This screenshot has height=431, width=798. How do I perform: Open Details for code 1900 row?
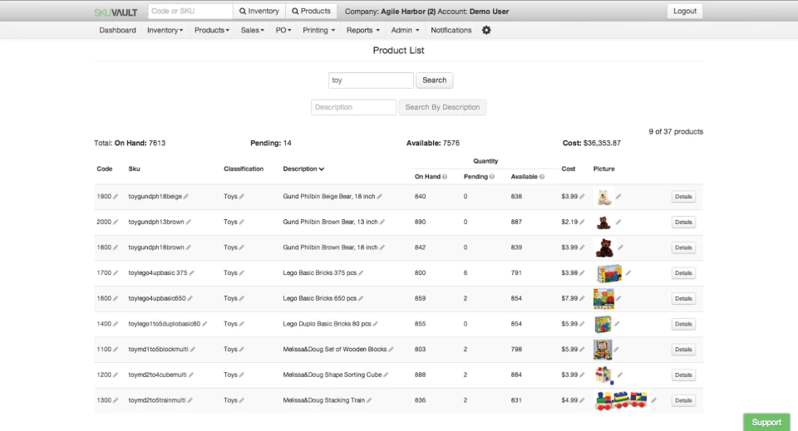pos(683,197)
